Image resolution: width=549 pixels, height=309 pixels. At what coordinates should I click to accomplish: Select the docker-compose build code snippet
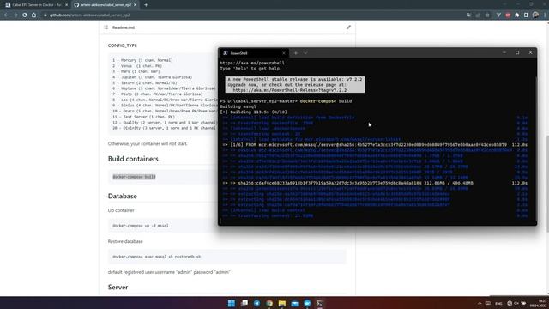[134, 177]
